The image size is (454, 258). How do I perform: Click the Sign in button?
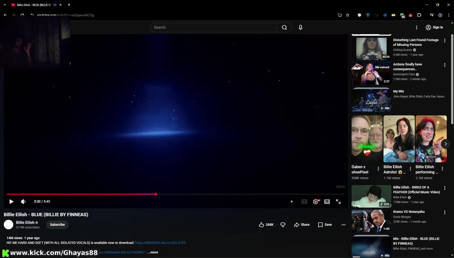point(434,28)
